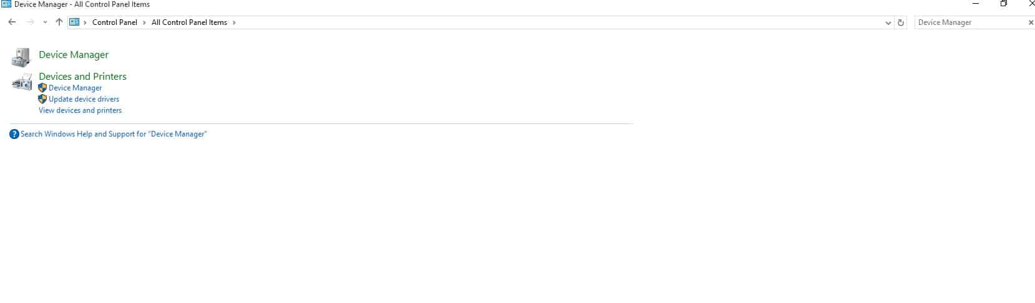This screenshot has width=1035, height=303.
Task: Select Control Panel in the breadcrumb path
Action: tap(115, 22)
